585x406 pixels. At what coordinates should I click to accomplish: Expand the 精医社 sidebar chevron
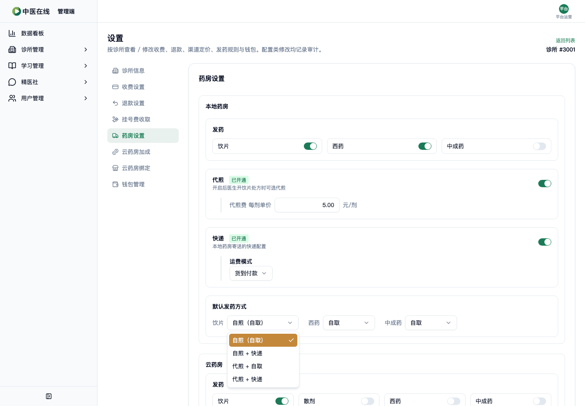pos(86,82)
